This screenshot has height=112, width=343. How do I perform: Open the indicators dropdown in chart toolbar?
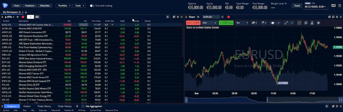[264, 23]
